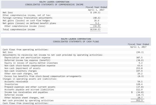This screenshot has height=105, width=156.
Task: Click the (20.7) deferred income value
Action: tap(140, 95)
